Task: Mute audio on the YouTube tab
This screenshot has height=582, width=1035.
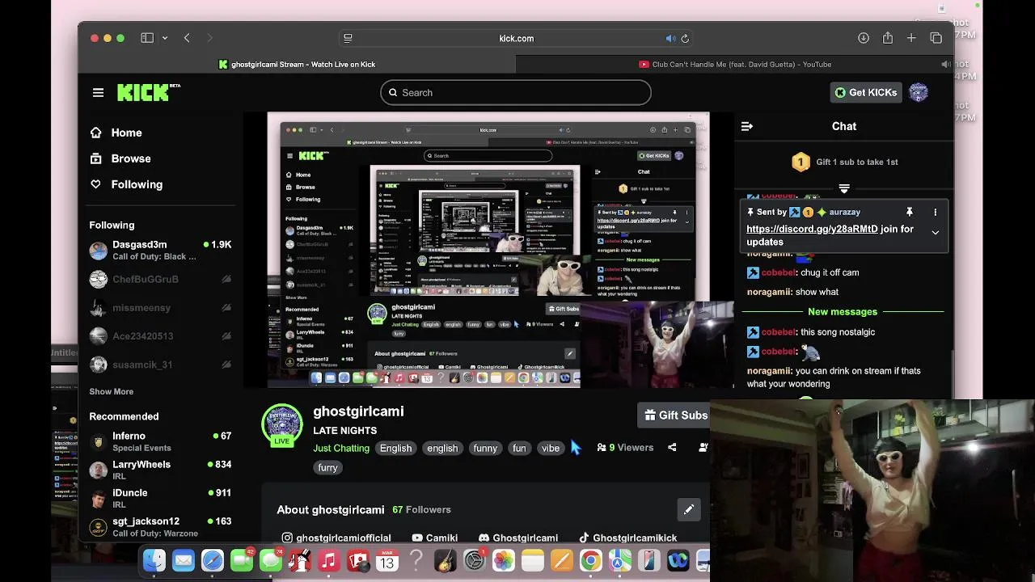Action: click(945, 65)
